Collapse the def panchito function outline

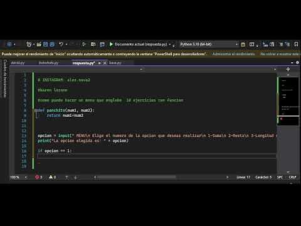point(36,110)
